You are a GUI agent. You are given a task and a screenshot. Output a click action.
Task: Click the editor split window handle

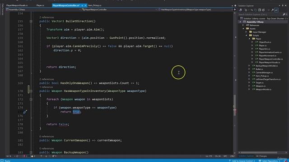tap(235, 9)
